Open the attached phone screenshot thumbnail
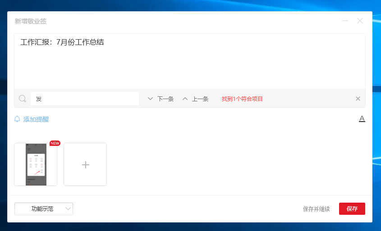 [x=36, y=164]
